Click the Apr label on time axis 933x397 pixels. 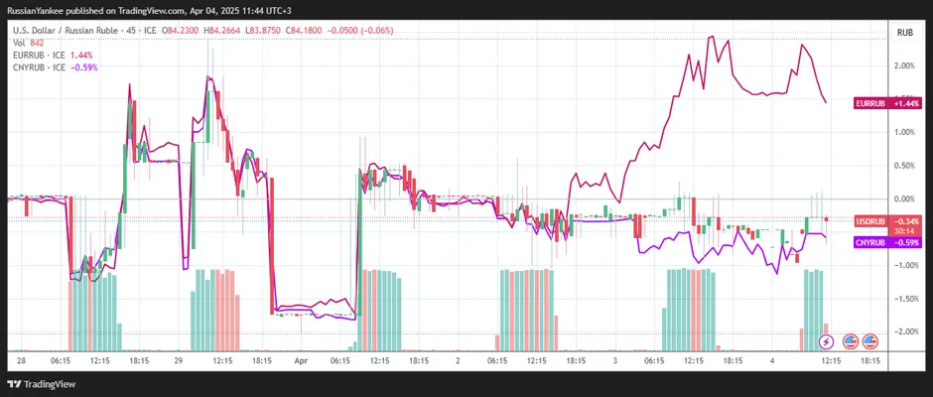click(300, 363)
